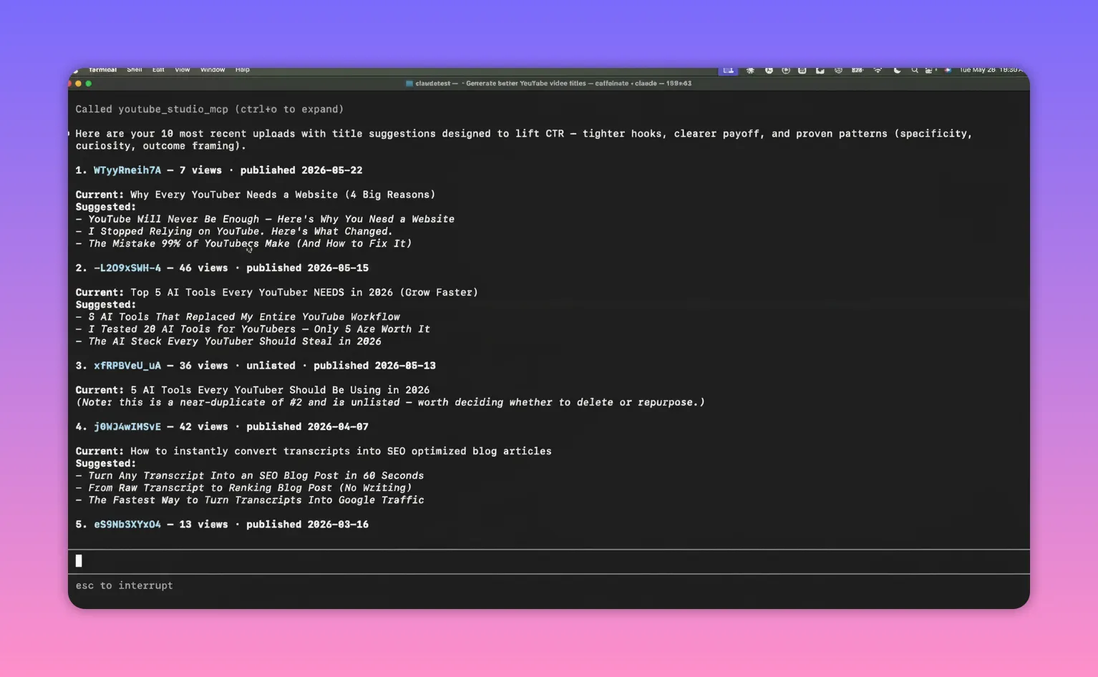Click the "13 views" count
Image resolution: width=1098 pixels, height=677 pixels.
coord(203,525)
